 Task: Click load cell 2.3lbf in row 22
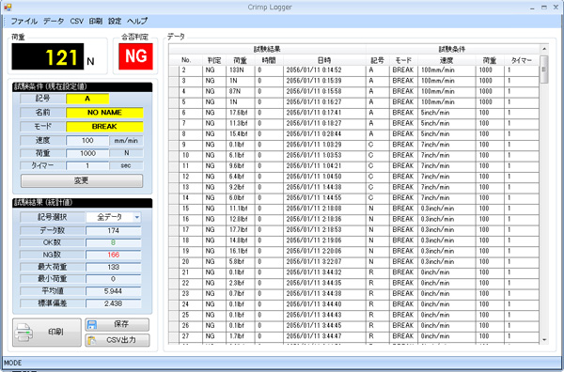pyautogui.click(x=241, y=283)
